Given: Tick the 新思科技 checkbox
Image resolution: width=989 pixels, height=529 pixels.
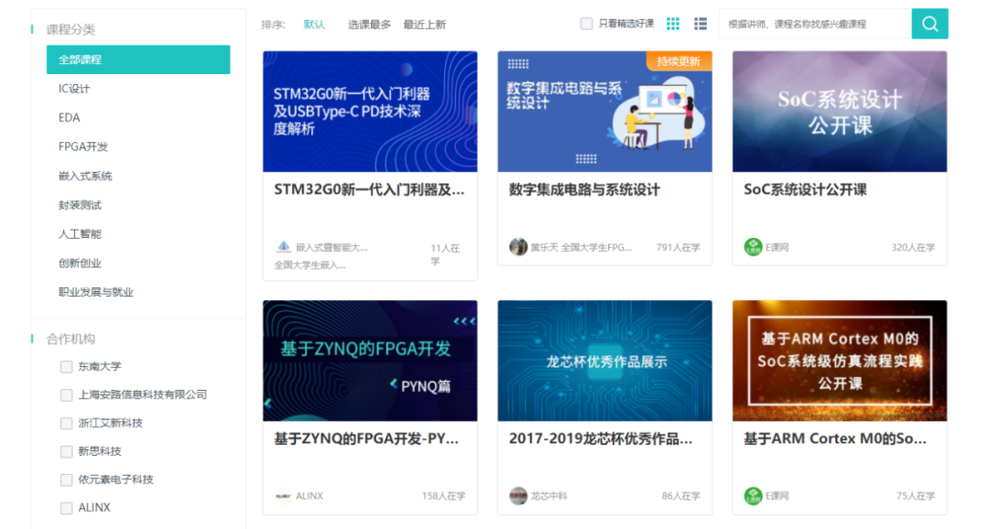Looking at the screenshot, I should [66, 451].
